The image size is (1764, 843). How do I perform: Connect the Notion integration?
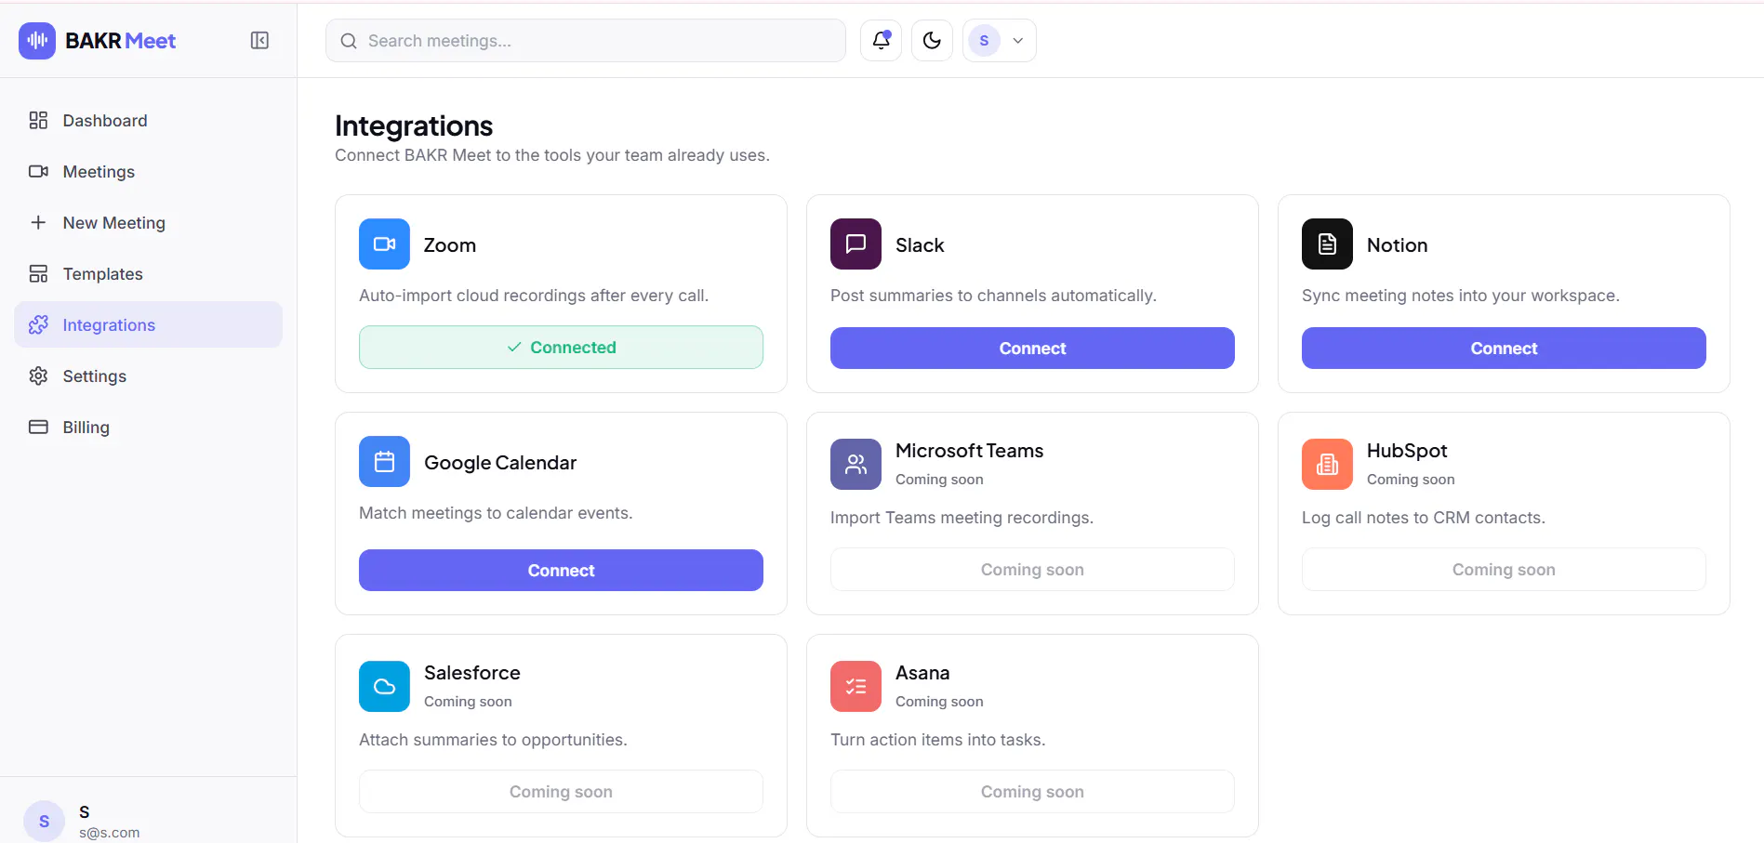pyautogui.click(x=1504, y=348)
